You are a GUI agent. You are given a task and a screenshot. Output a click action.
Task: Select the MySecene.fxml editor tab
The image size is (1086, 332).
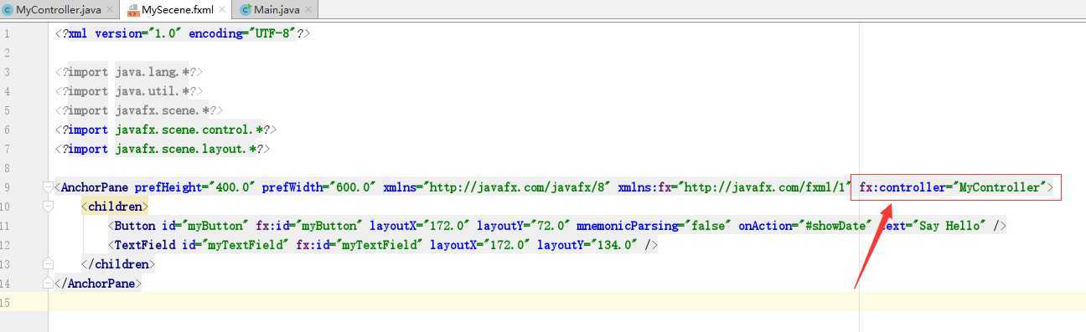point(177,10)
